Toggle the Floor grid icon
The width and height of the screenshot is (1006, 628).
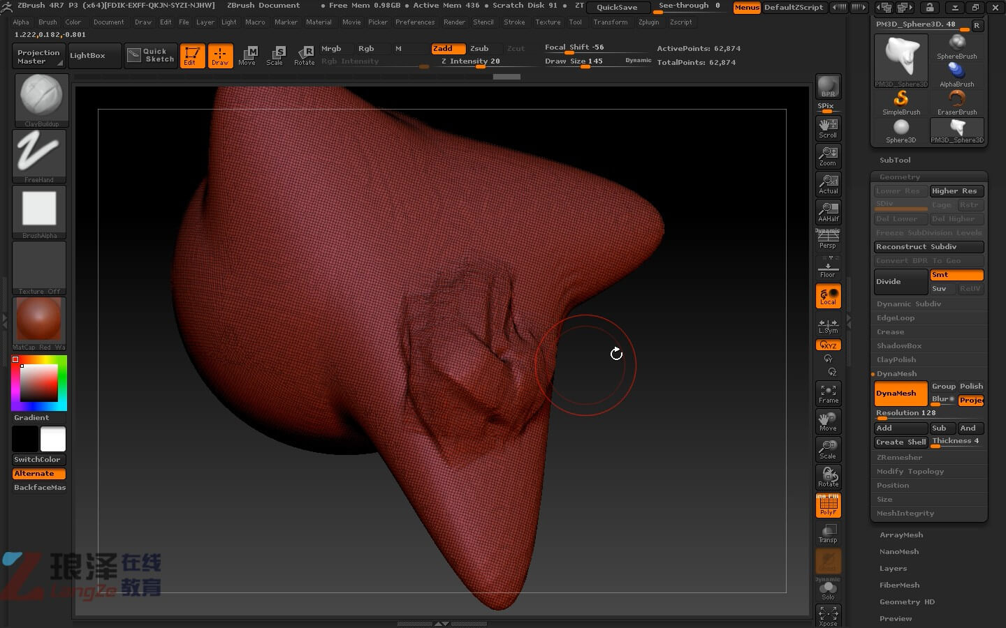[x=828, y=268]
